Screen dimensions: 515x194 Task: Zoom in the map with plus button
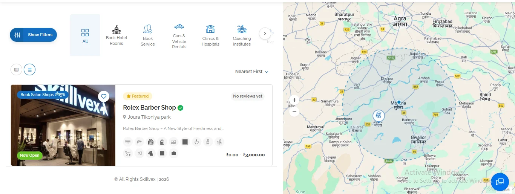click(294, 100)
